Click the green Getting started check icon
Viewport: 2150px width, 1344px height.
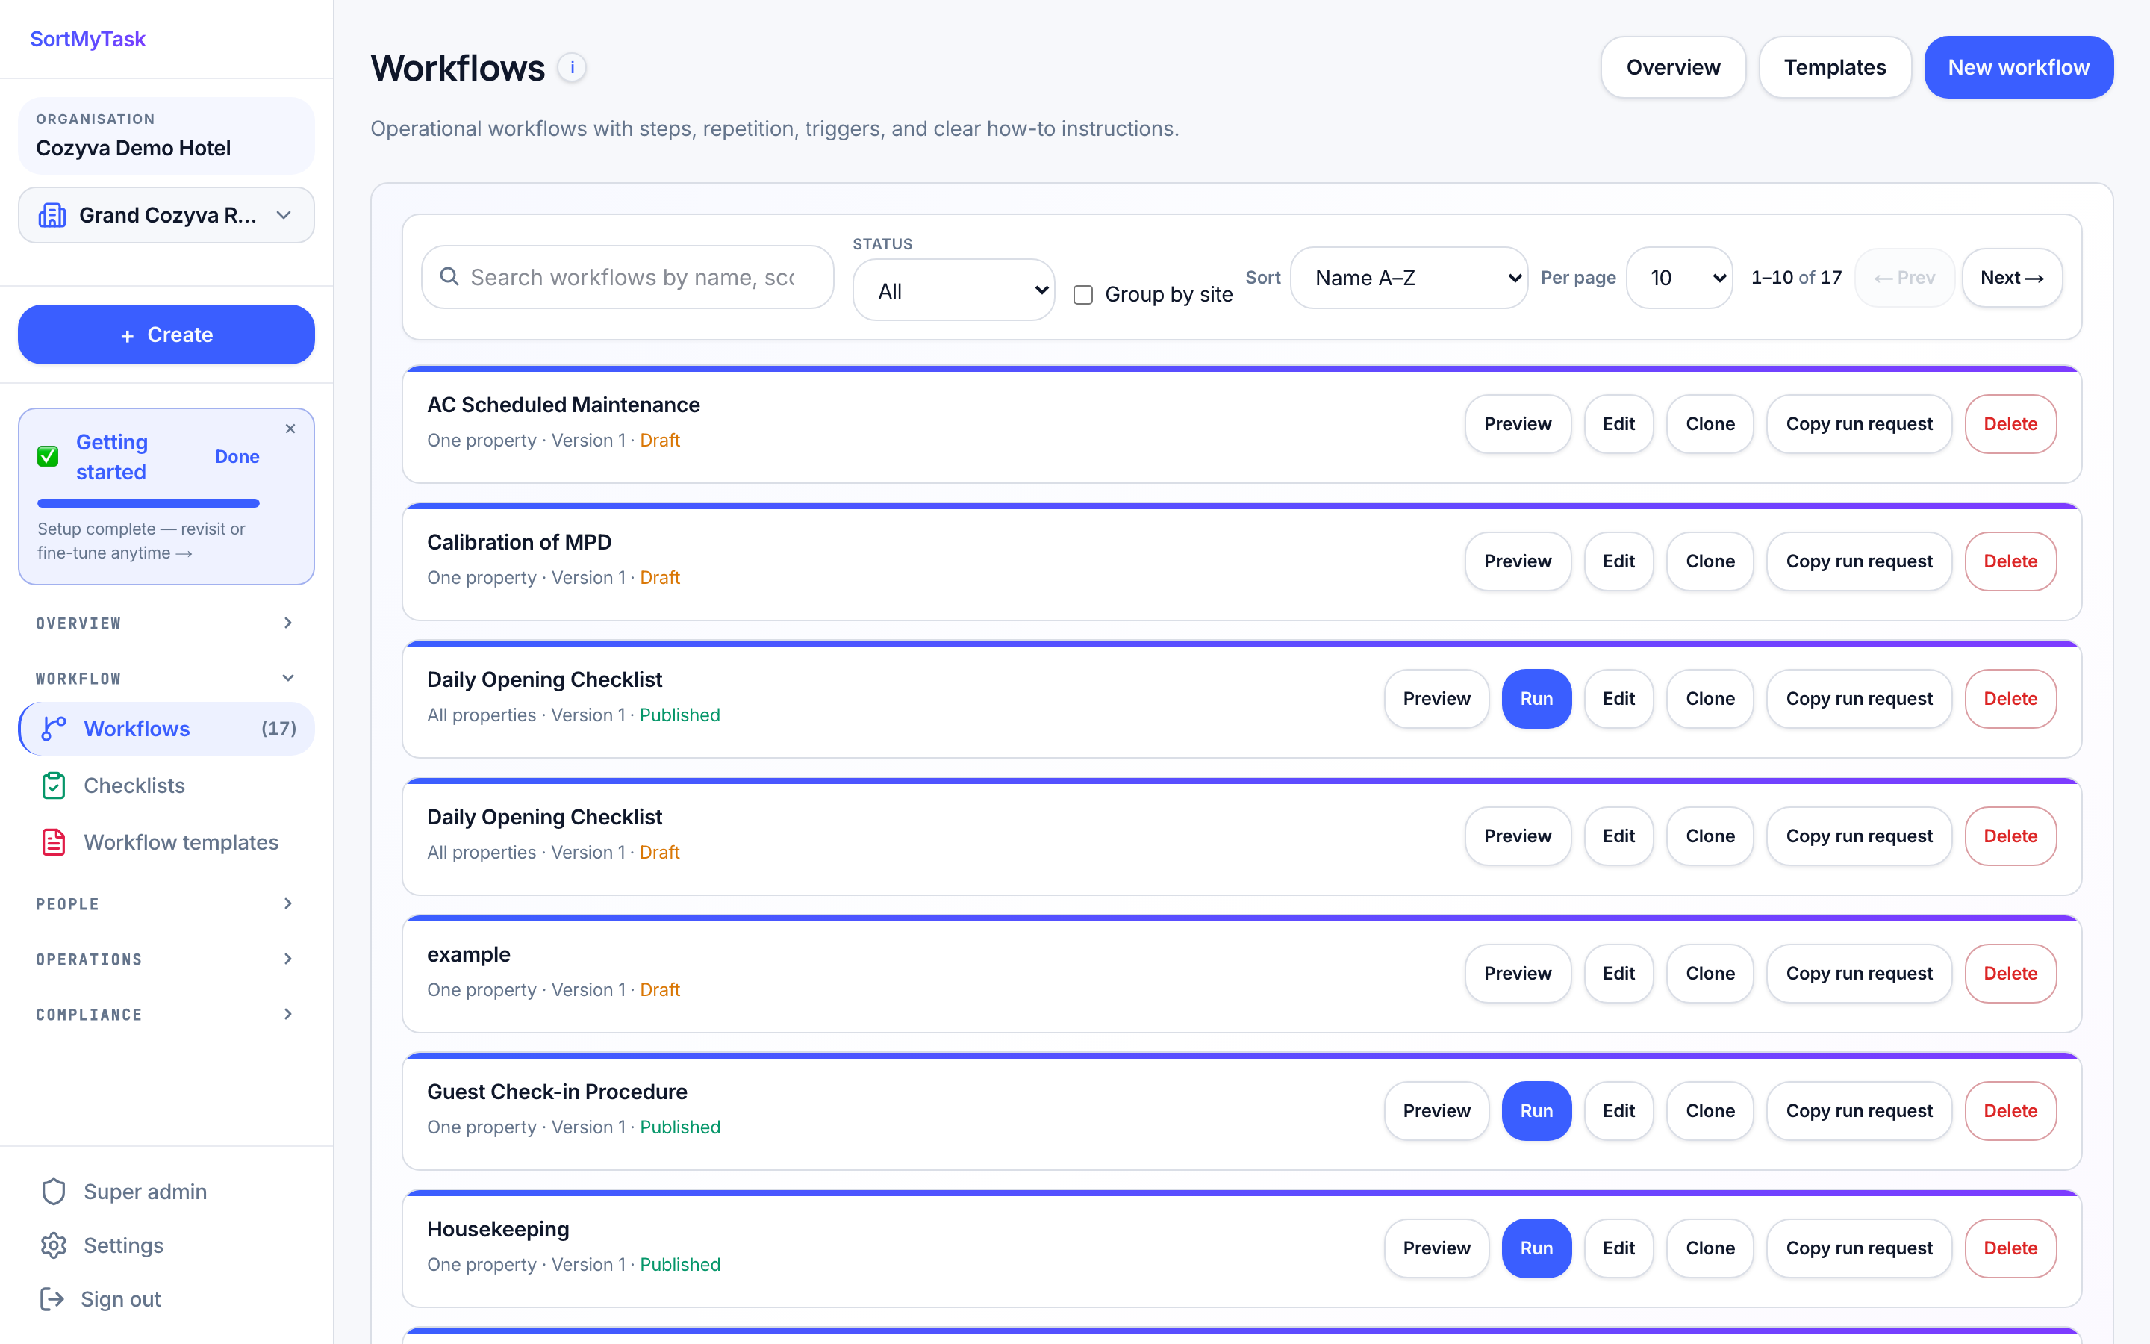48,457
